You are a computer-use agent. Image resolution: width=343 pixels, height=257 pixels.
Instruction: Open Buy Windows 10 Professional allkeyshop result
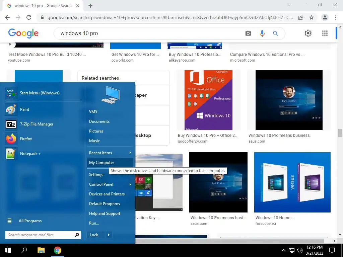pyautogui.click(x=195, y=55)
